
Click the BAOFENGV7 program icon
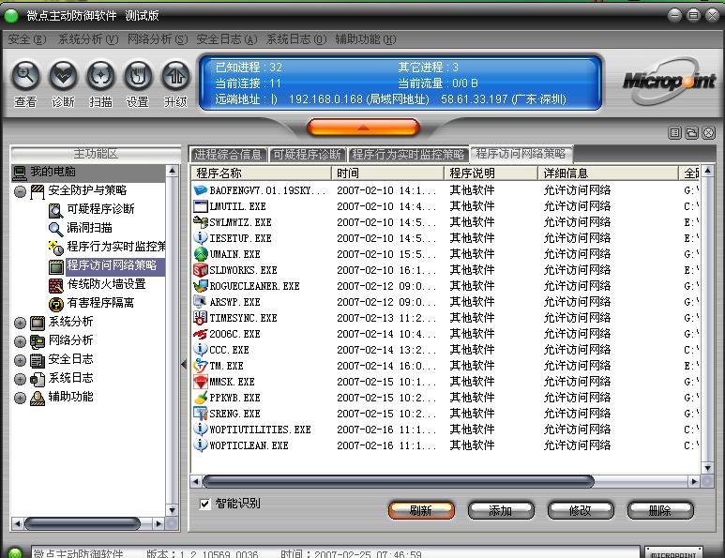(x=200, y=190)
